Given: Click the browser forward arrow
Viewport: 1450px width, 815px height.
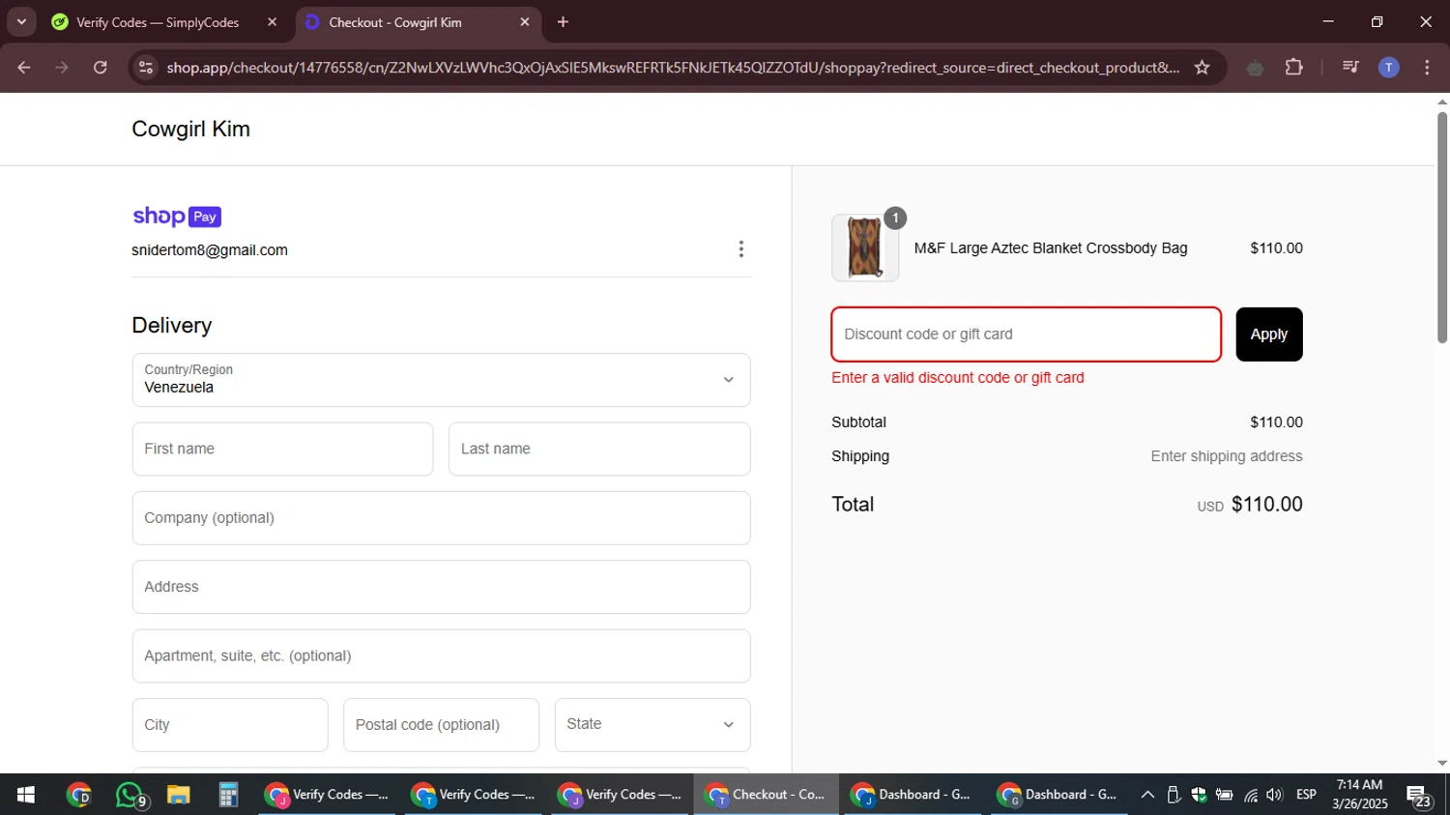Looking at the screenshot, I should pos(62,68).
